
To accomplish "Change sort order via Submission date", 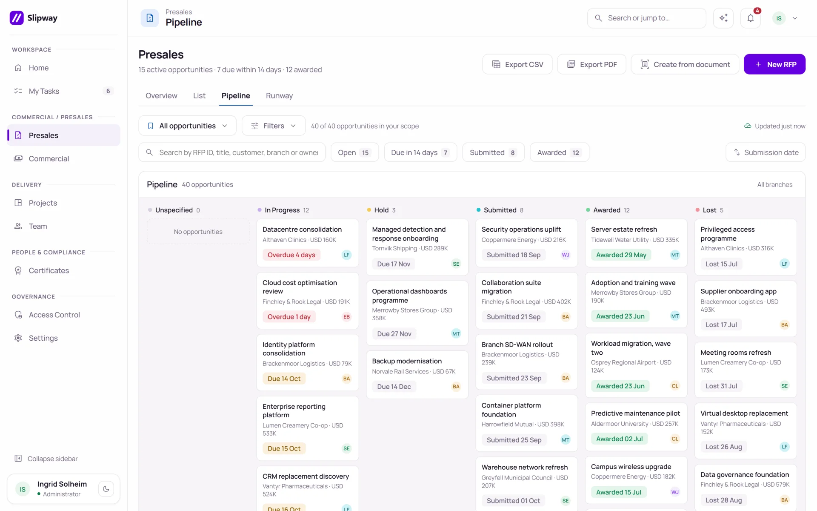I will 765,152.
